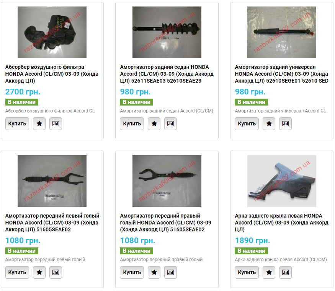Add air filter absorber to favorites star
The width and height of the screenshot is (335, 291).
point(39,124)
